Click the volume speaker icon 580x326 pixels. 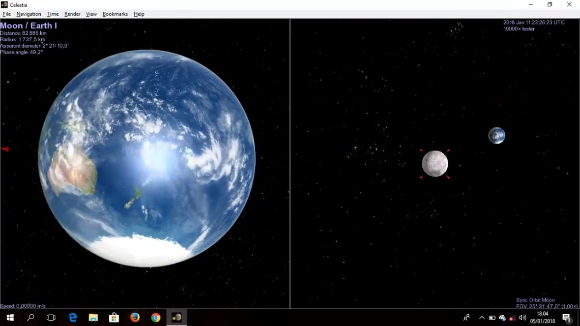click(522, 318)
